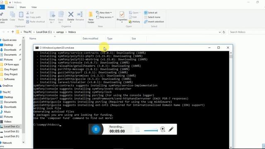
Task: Open the Copy to dropdown
Action: pos(60,17)
